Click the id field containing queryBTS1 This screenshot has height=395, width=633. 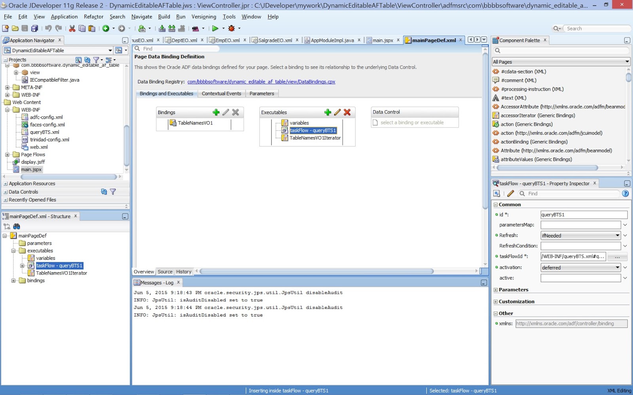(584, 214)
